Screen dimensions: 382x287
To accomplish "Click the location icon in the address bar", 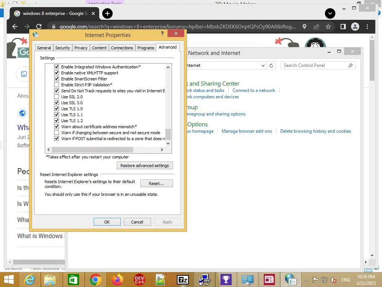I will point(304,27).
